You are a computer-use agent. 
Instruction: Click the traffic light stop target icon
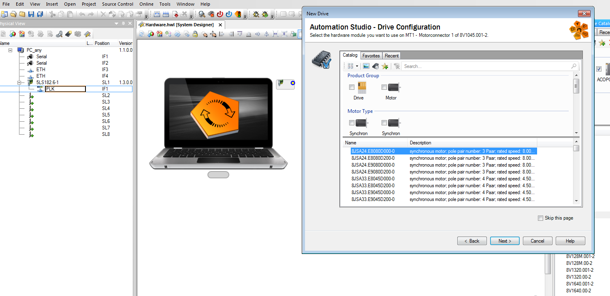tap(238, 14)
